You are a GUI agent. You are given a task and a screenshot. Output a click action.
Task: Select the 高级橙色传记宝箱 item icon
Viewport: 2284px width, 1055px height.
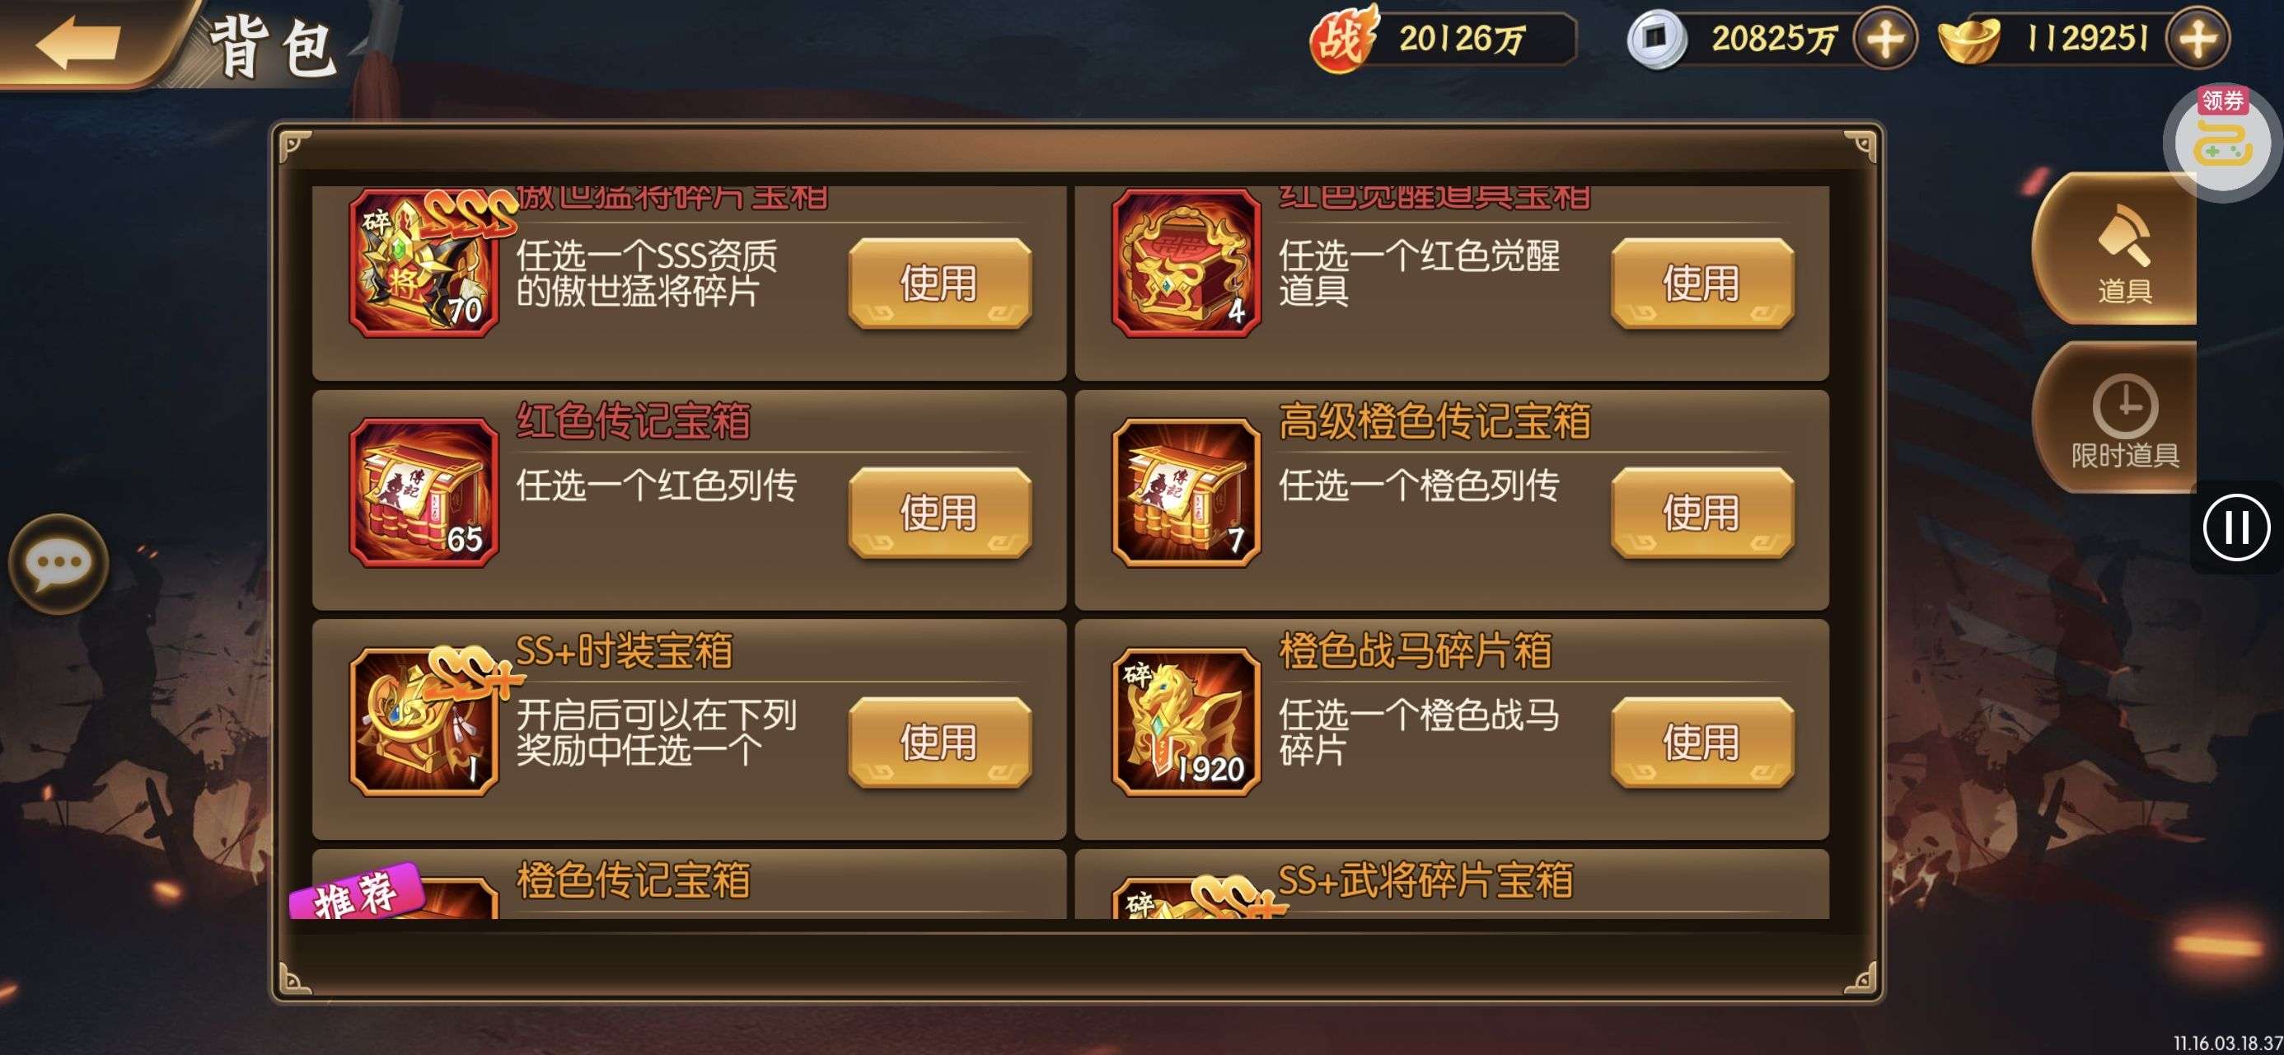pyautogui.click(x=1186, y=492)
